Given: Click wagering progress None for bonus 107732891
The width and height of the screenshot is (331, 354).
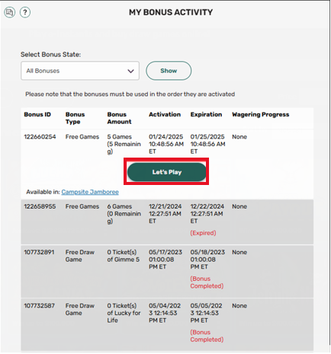Looking at the screenshot, I should coord(239,253).
